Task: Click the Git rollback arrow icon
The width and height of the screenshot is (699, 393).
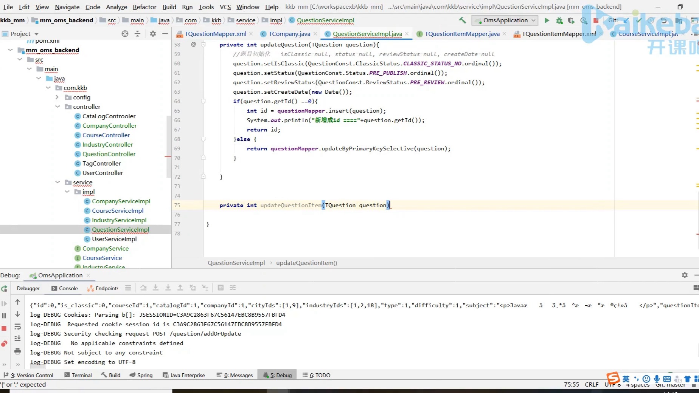Action: (663, 20)
